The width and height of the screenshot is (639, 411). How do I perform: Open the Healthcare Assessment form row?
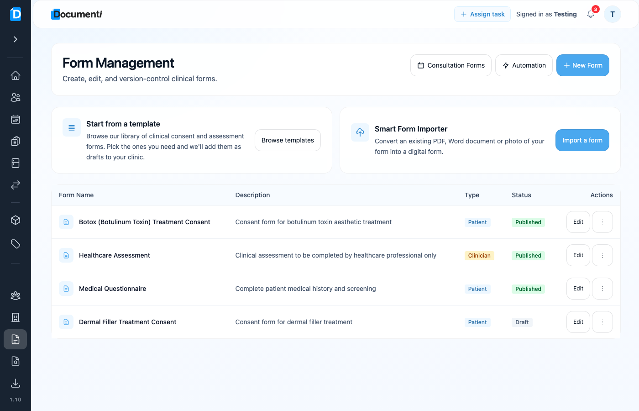coord(336,255)
